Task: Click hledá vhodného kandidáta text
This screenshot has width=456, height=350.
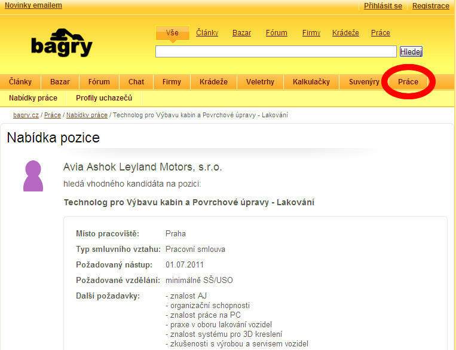Action: point(132,184)
